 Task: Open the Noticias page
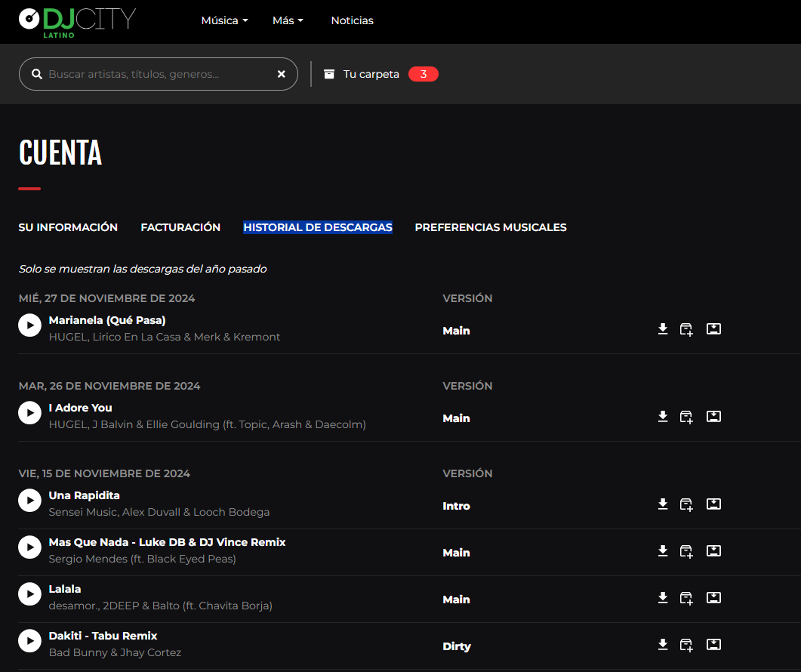coord(353,20)
